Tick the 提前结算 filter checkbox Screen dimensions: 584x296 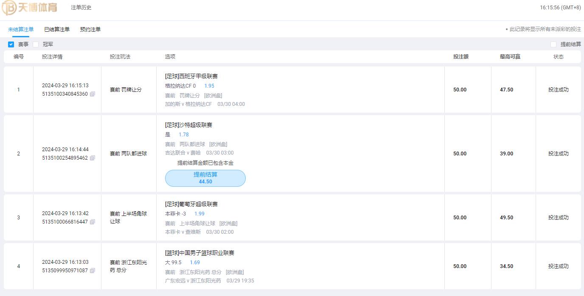click(x=553, y=44)
